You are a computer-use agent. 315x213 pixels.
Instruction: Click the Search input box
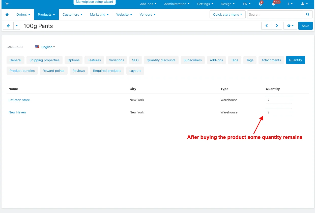[275, 15]
